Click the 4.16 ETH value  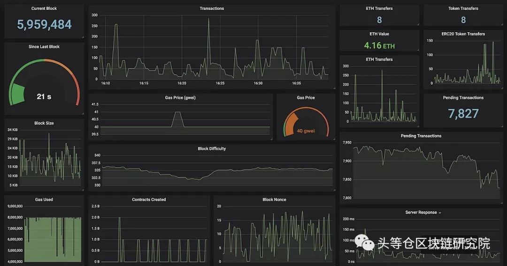(x=379, y=45)
